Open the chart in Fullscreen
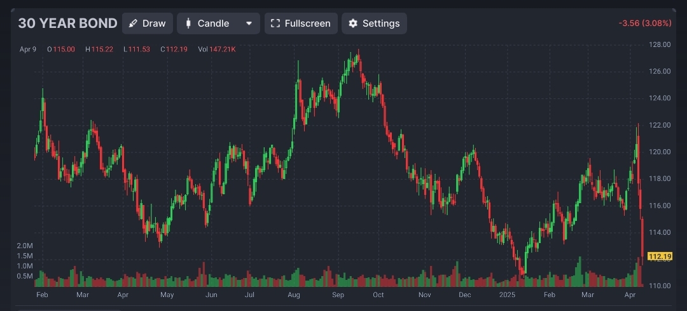This screenshot has width=687, height=311. tap(301, 23)
